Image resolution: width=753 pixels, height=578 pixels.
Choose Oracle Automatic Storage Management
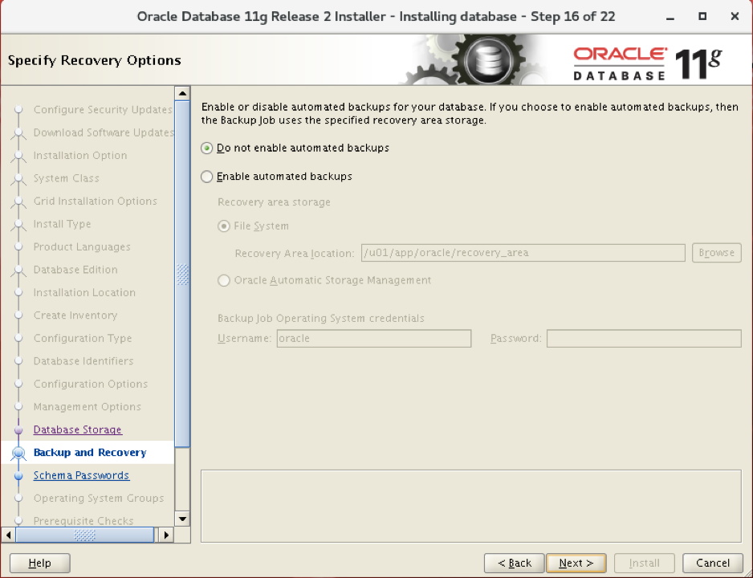click(x=223, y=280)
